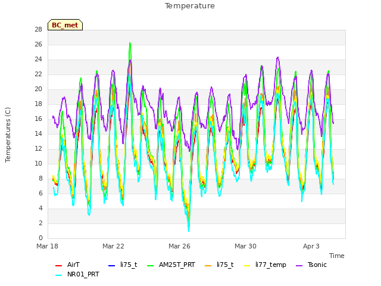Screen dimensions: 381x286
Task: Toggle the AirT legend label
Action: pyautogui.click(x=73, y=265)
